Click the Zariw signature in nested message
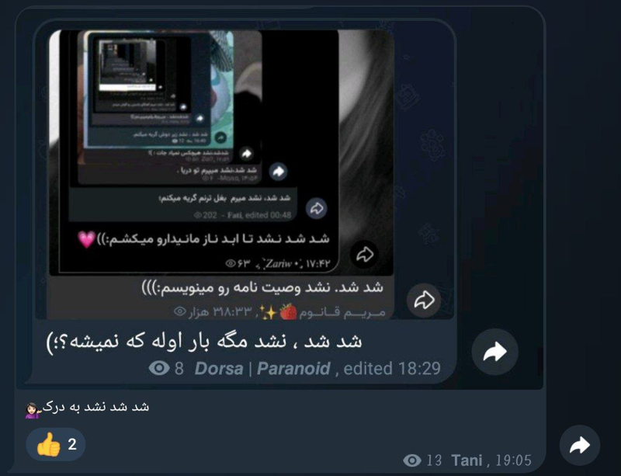The width and height of the screenshot is (621, 476). (279, 264)
